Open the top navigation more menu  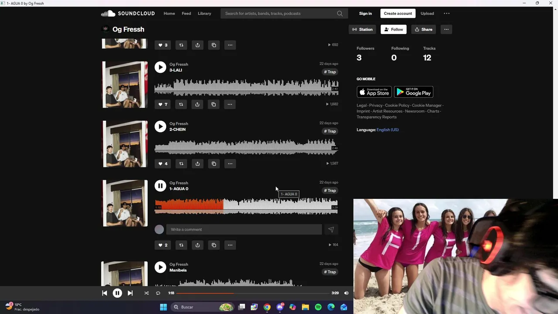(x=446, y=14)
